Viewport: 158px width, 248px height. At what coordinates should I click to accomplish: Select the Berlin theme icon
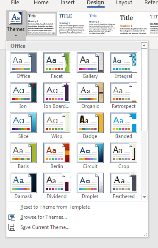57,153
